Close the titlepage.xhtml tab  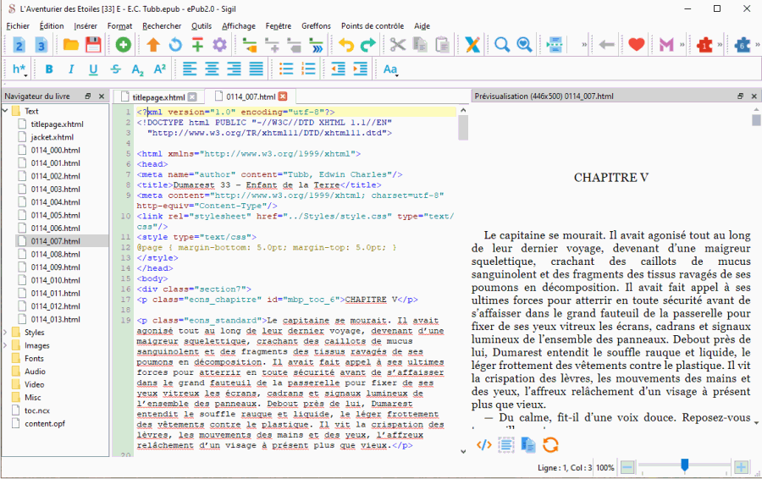click(192, 96)
